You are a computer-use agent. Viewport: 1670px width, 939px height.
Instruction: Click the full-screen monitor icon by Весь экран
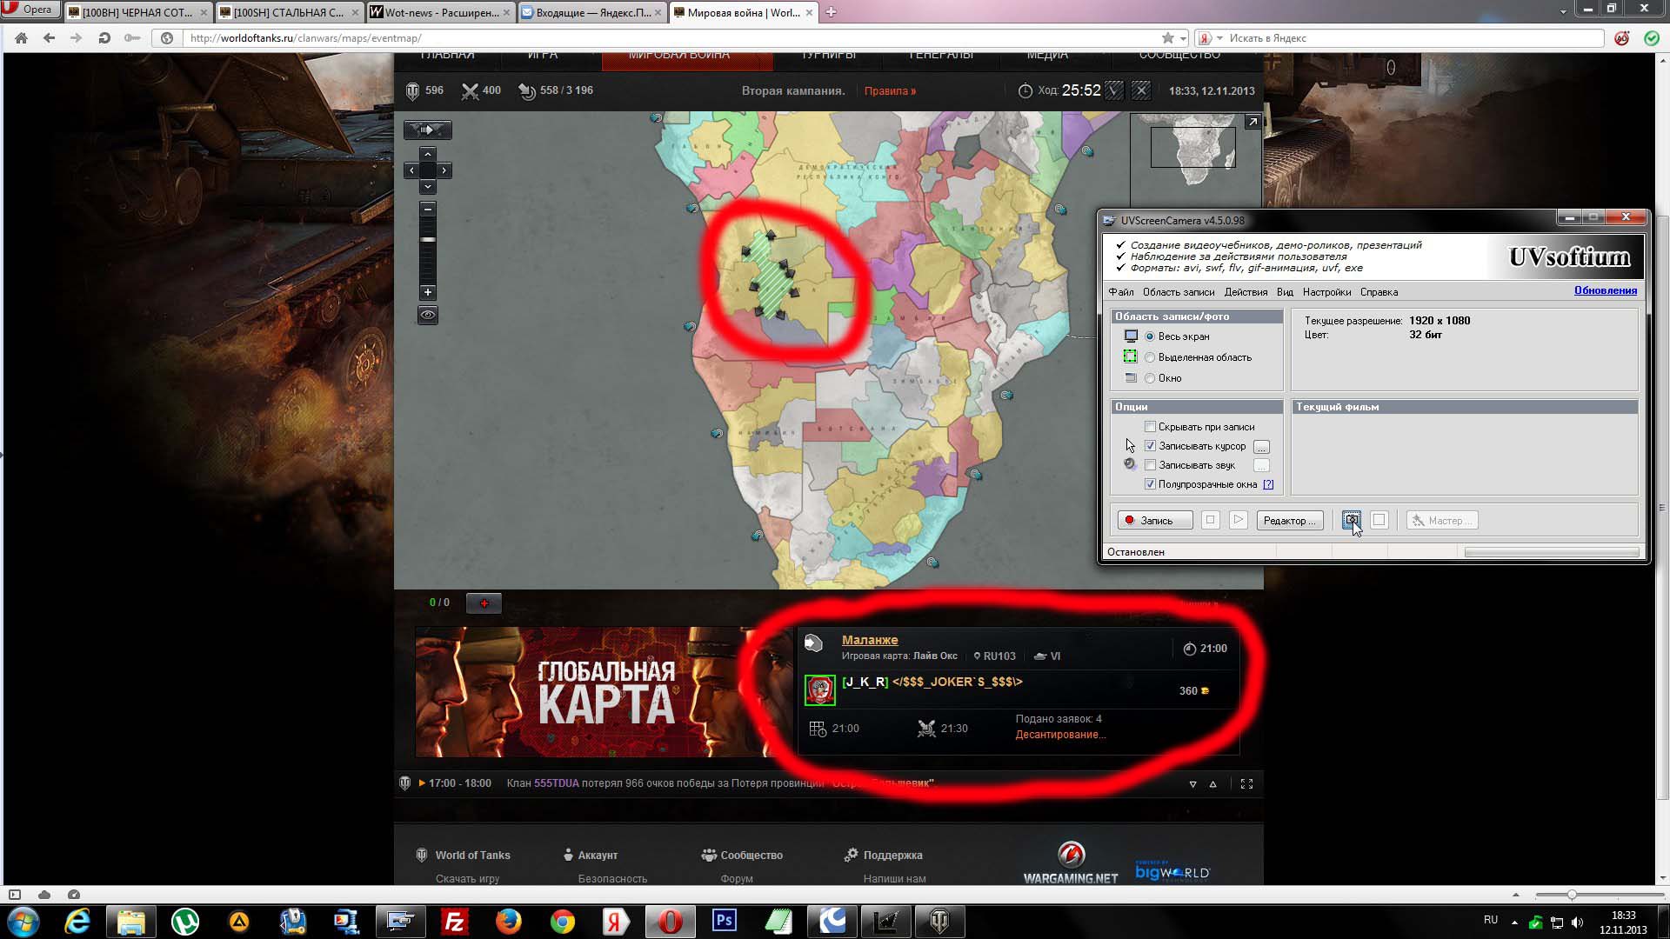coord(1131,336)
